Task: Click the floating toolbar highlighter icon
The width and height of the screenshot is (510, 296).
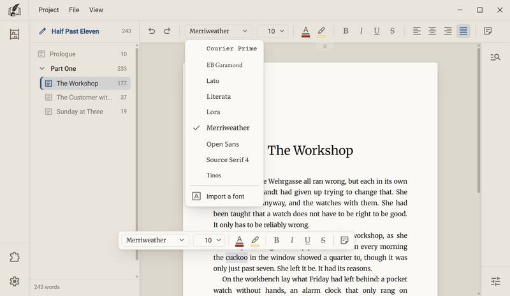Action: tap(255, 241)
